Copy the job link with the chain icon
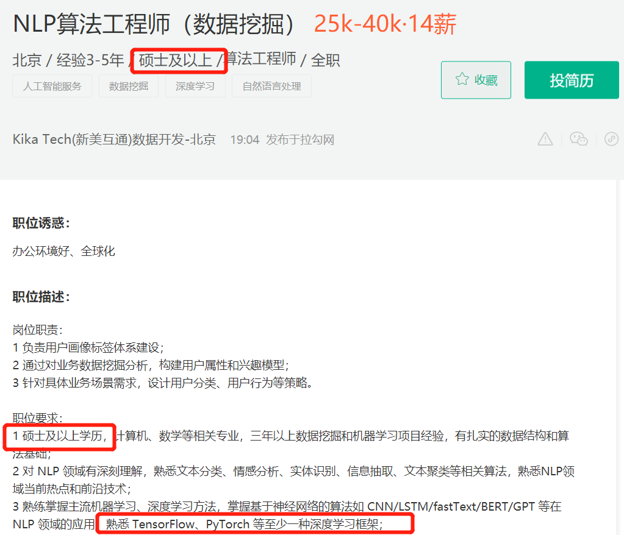This screenshot has width=624, height=535. point(611,139)
